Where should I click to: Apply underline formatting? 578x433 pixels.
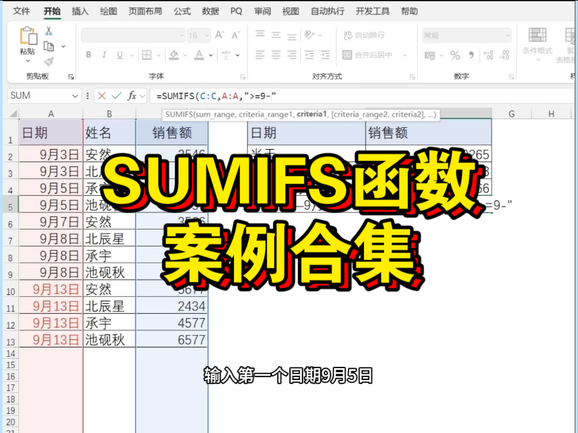pos(119,54)
